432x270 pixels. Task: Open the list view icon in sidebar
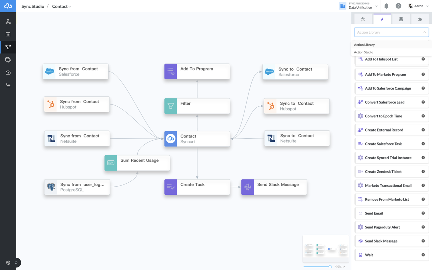(x=8, y=34)
